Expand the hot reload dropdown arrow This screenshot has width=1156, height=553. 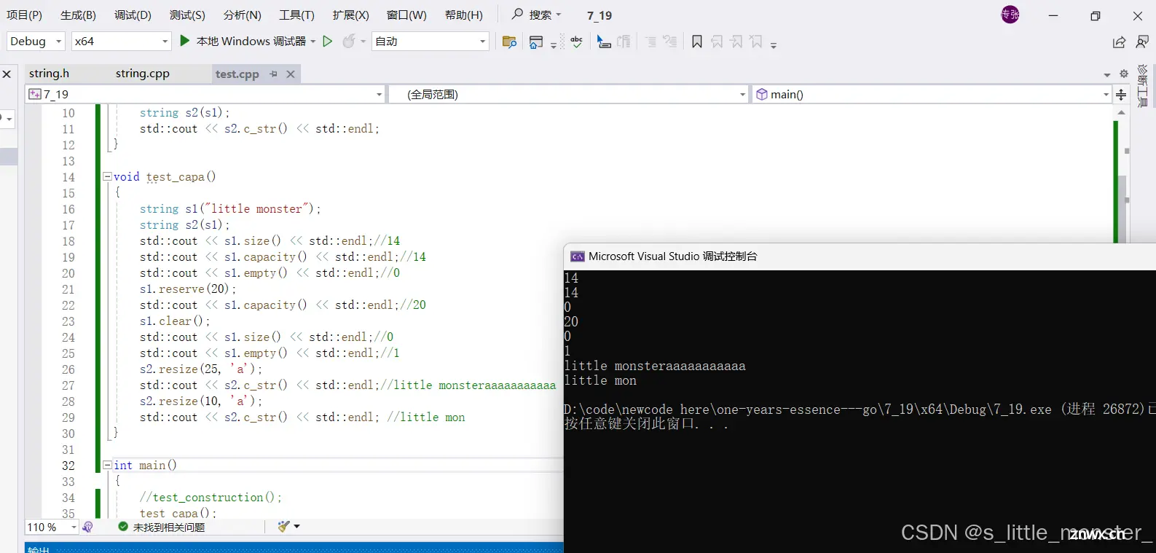[x=363, y=42]
